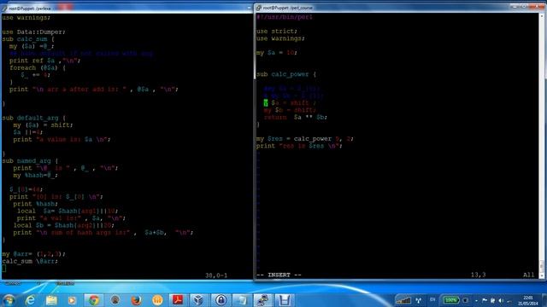Image resolution: width=547 pixels, height=307 pixels.
Task: Click 'sub default_arg {' in left terminal
Action: click(34, 118)
